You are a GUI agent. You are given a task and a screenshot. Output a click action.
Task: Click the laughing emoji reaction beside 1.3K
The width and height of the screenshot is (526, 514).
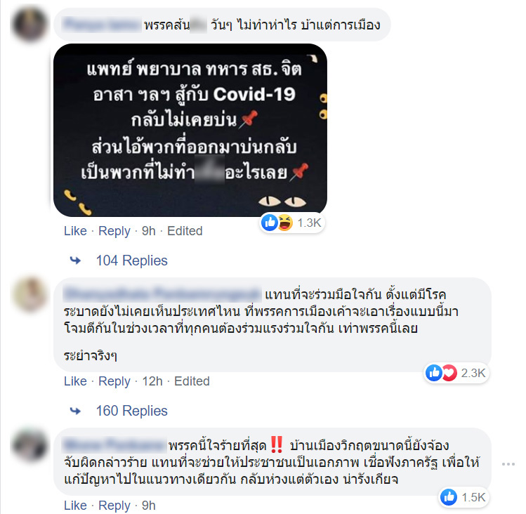tap(285, 223)
